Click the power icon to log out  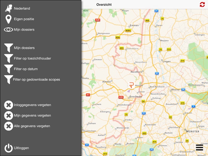click(9, 148)
